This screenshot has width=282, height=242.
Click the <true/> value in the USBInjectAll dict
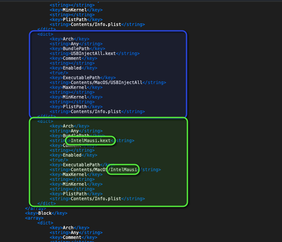point(59,73)
